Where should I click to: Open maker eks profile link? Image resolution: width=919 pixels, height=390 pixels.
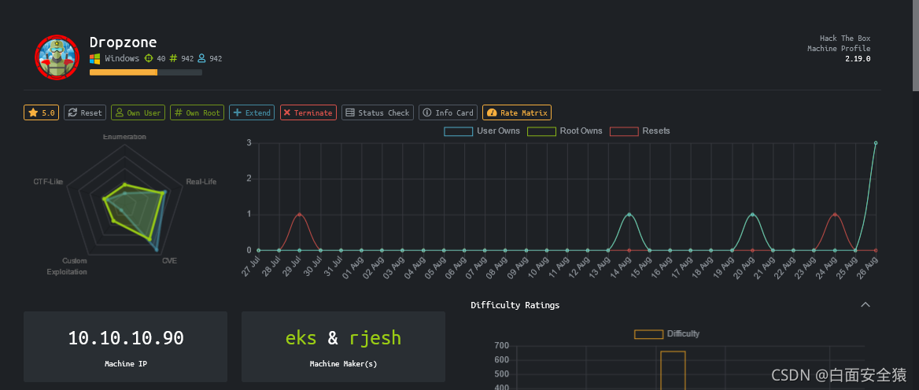click(301, 338)
